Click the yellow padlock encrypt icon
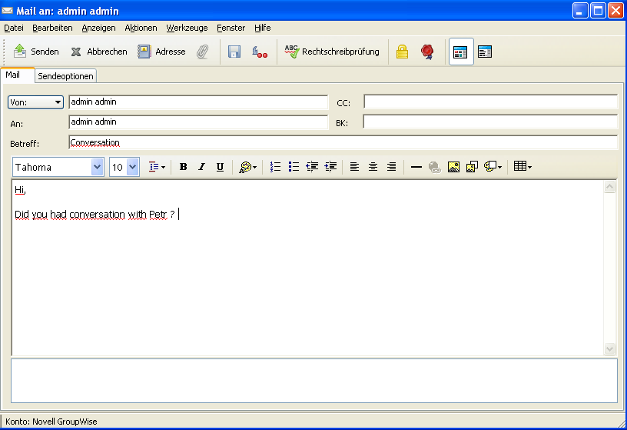 point(402,52)
